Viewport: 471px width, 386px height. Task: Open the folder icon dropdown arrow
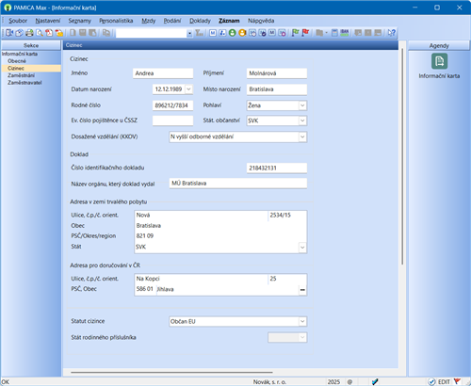tap(326, 33)
